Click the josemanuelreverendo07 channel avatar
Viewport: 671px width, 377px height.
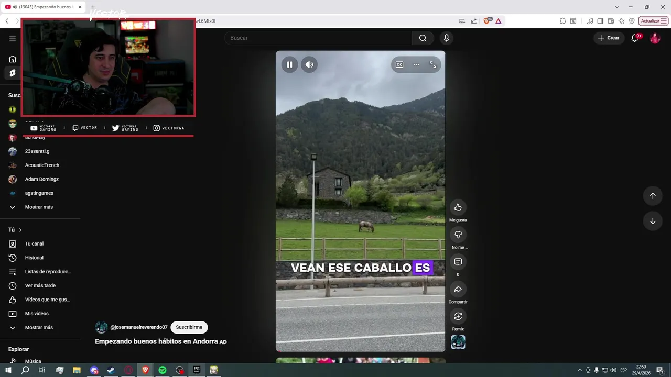(x=101, y=327)
